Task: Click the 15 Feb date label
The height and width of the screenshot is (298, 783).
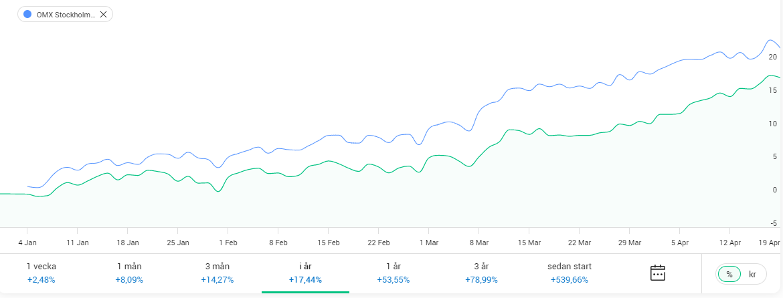Action: point(329,243)
